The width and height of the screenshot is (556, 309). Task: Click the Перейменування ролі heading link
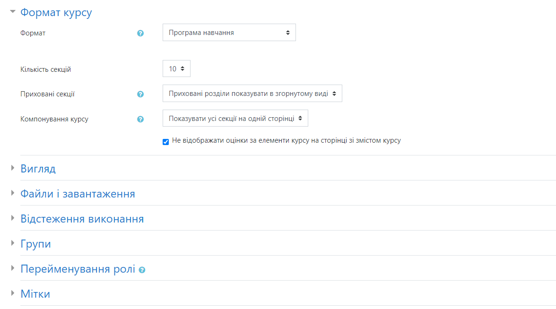click(78, 269)
